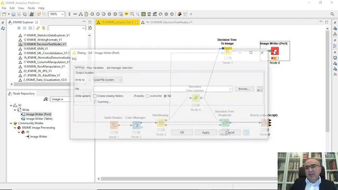
Task: Click the topmost icon in the left sidebar
Action: [x=3, y=23]
